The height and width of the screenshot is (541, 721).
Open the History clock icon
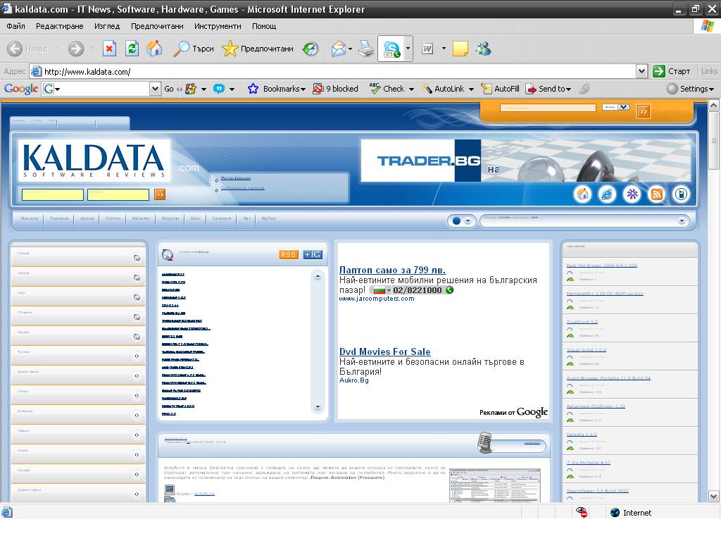311,49
